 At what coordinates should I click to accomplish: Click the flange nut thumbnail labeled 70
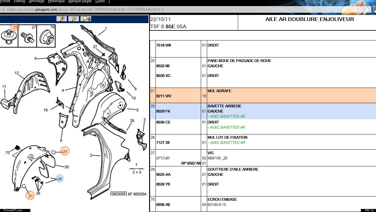click(x=46, y=36)
